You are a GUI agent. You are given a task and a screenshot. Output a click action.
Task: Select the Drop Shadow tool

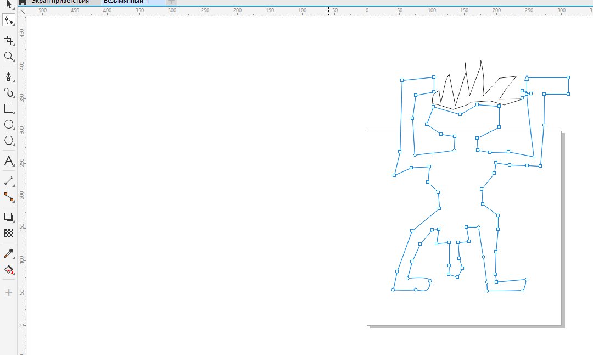(x=8, y=217)
